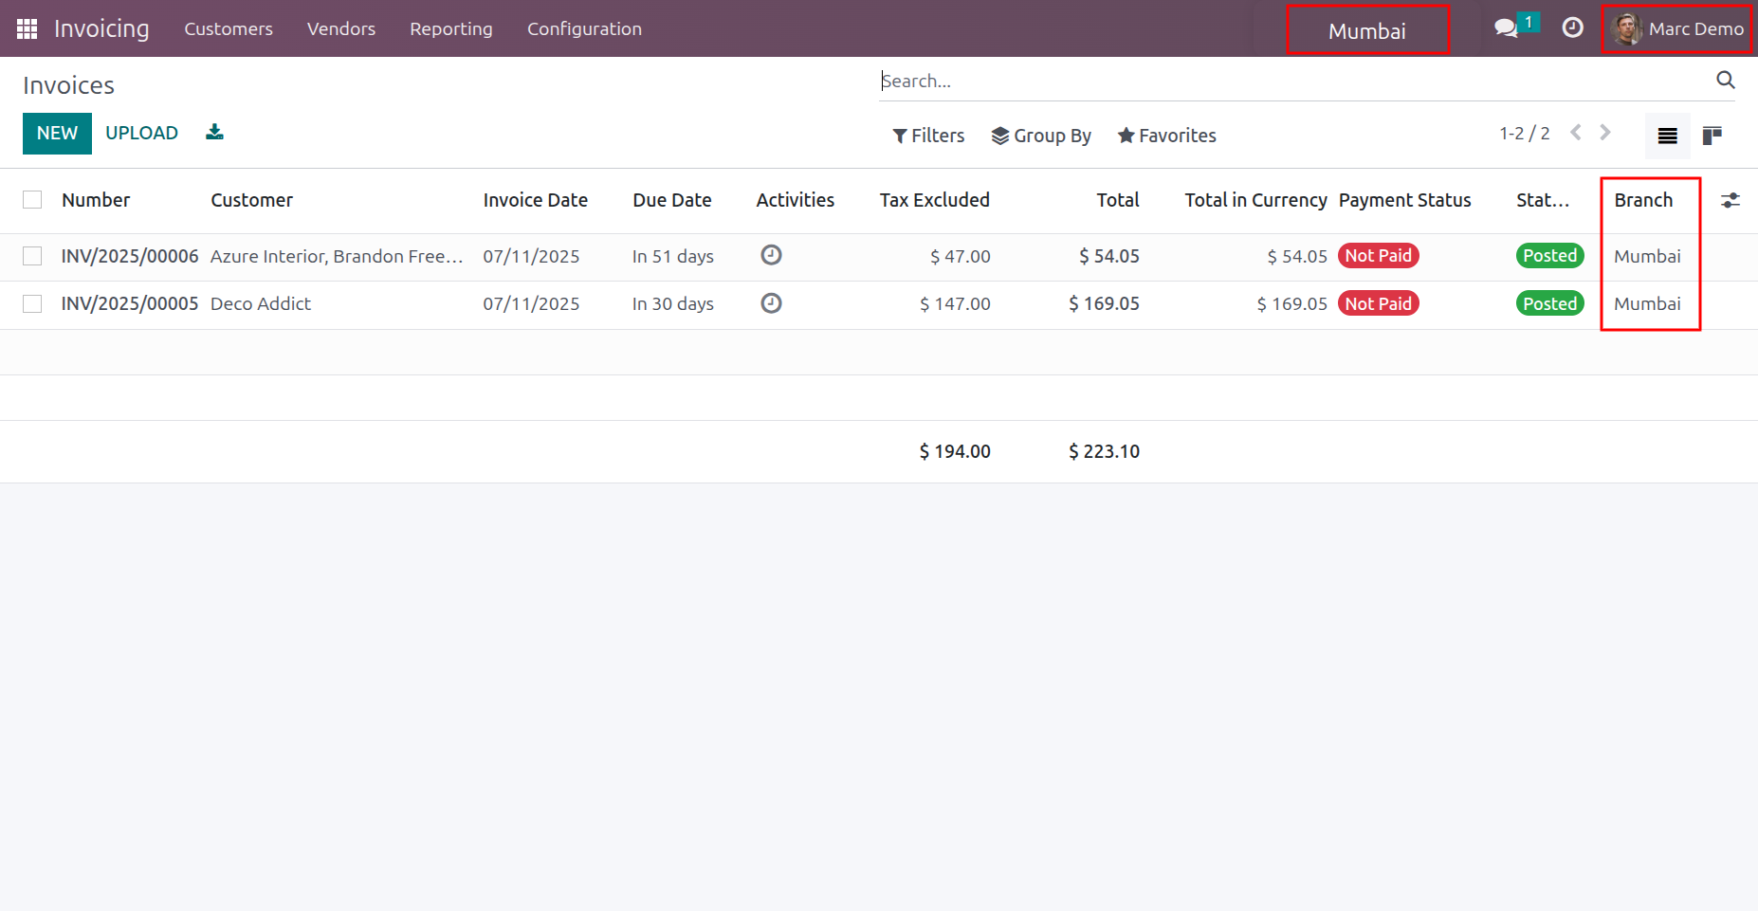
Task: Open the activities clock icon in the top bar
Action: pos(1572,28)
